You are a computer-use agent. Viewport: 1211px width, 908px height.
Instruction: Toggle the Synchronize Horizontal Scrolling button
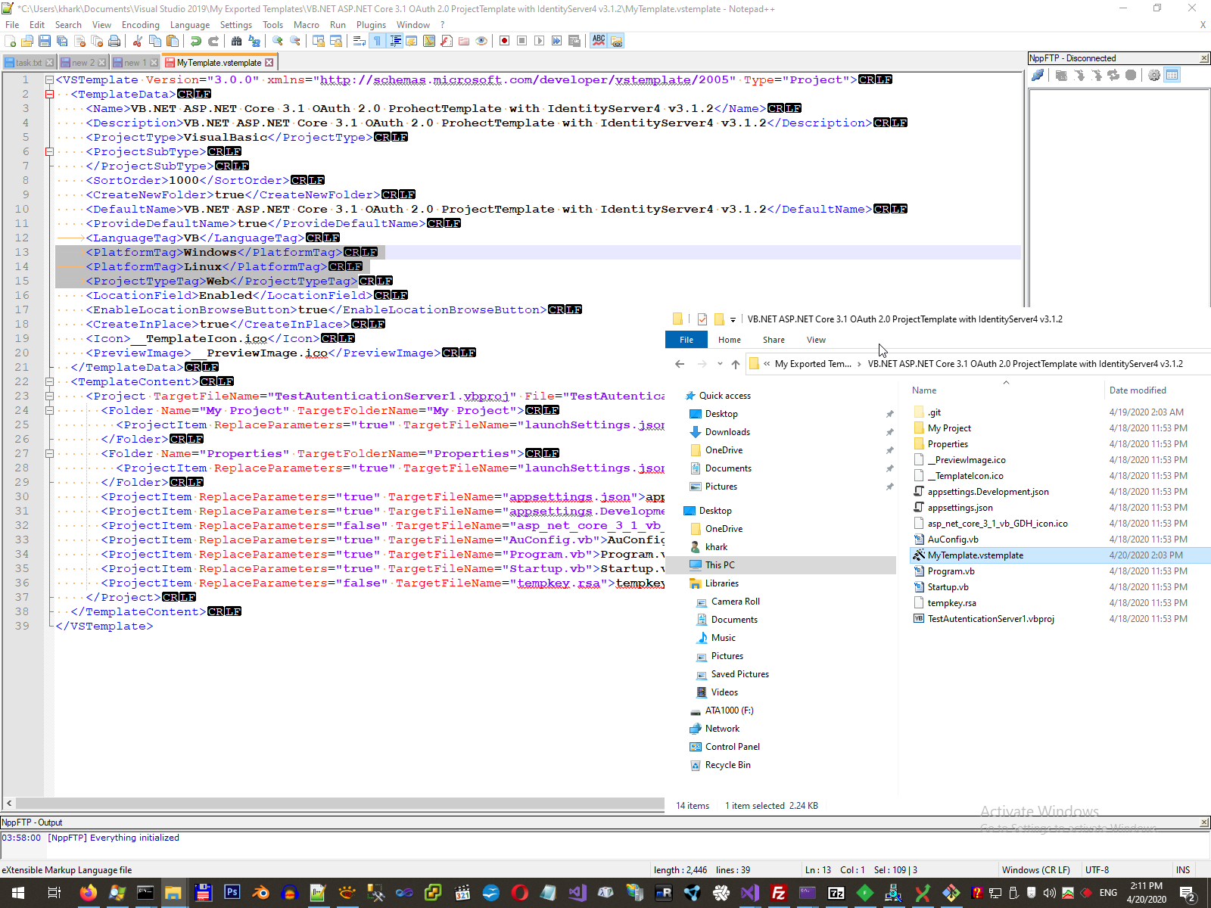click(336, 41)
